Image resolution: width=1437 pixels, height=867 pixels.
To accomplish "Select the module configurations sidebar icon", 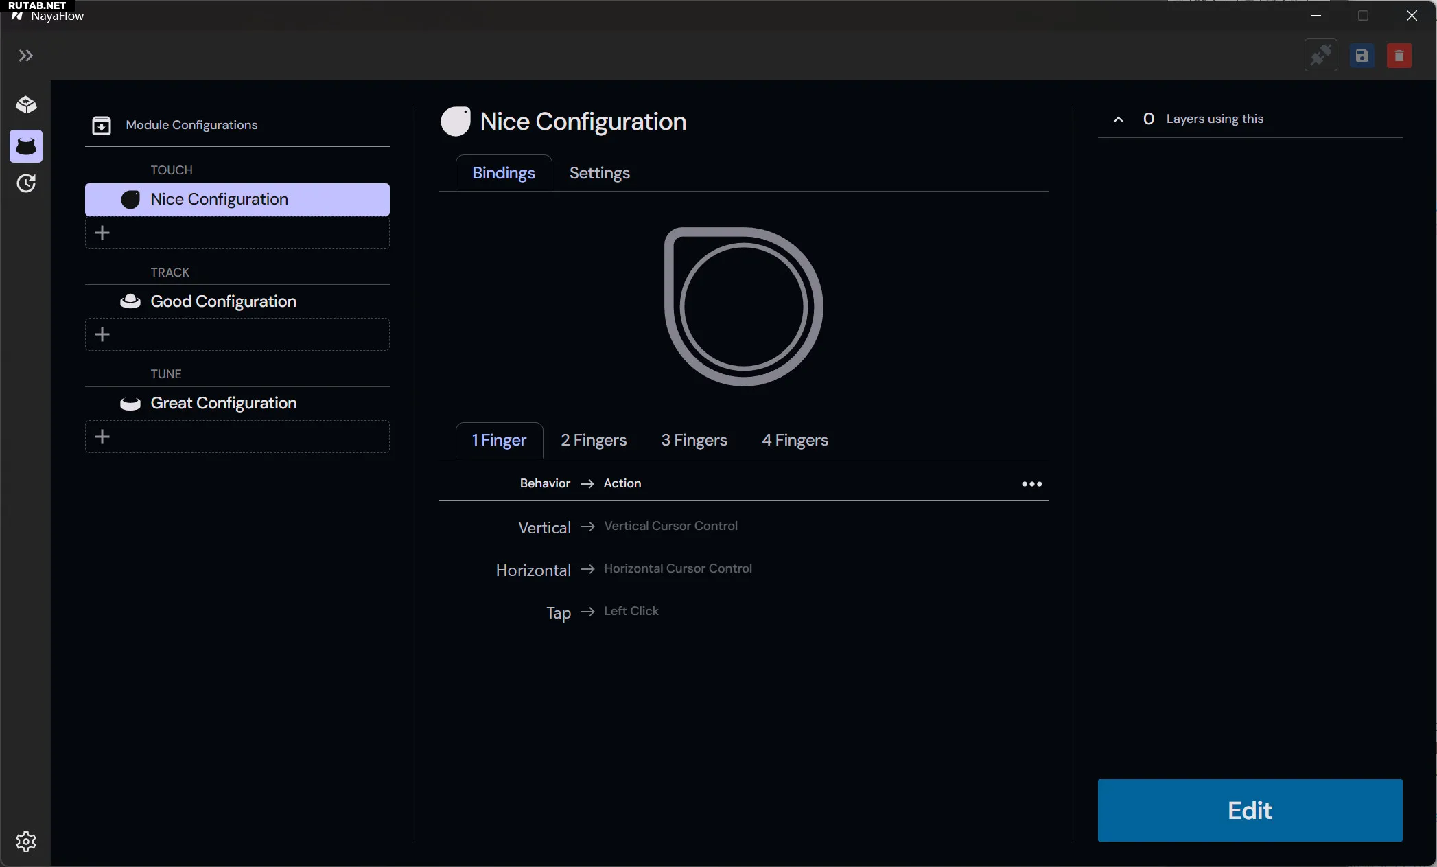I will [26, 146].
